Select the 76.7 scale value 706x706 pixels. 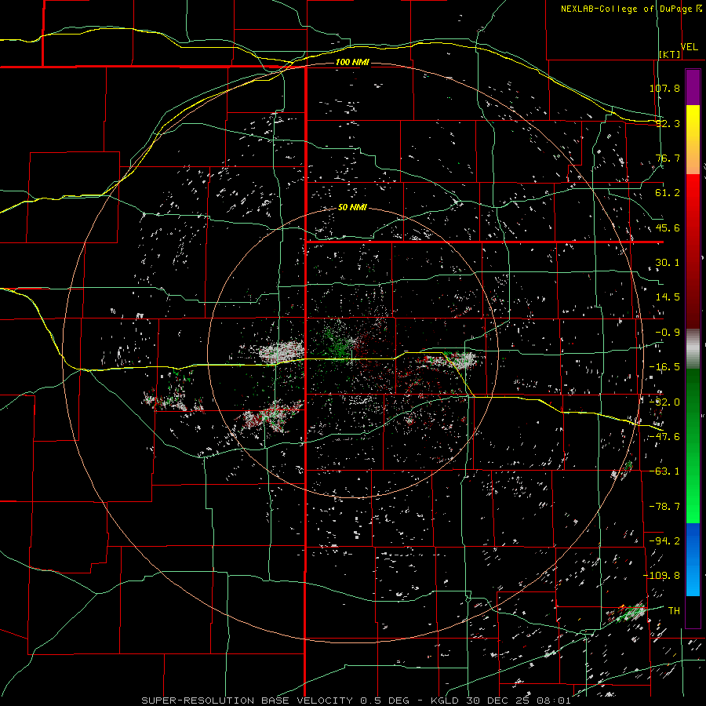tap(668, 158)
